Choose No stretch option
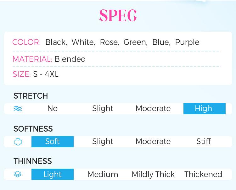The image size is (236, 190). coord(53,109)
